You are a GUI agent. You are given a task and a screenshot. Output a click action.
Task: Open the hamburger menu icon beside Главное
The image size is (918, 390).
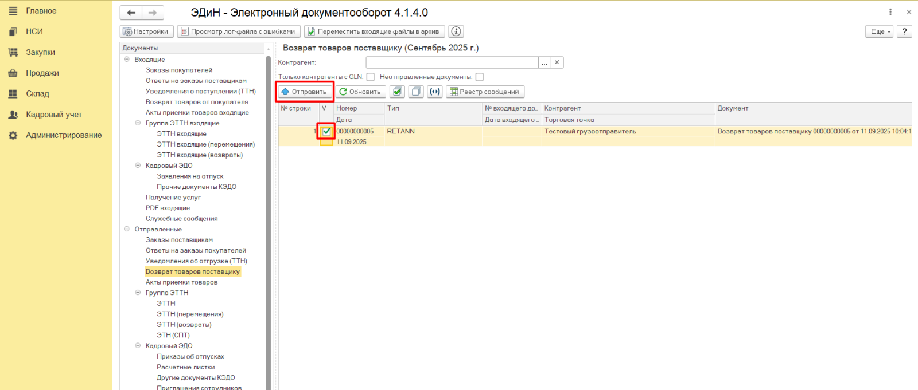coord(13,11)
